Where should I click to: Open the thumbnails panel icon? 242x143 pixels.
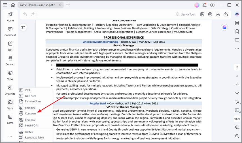237,23
